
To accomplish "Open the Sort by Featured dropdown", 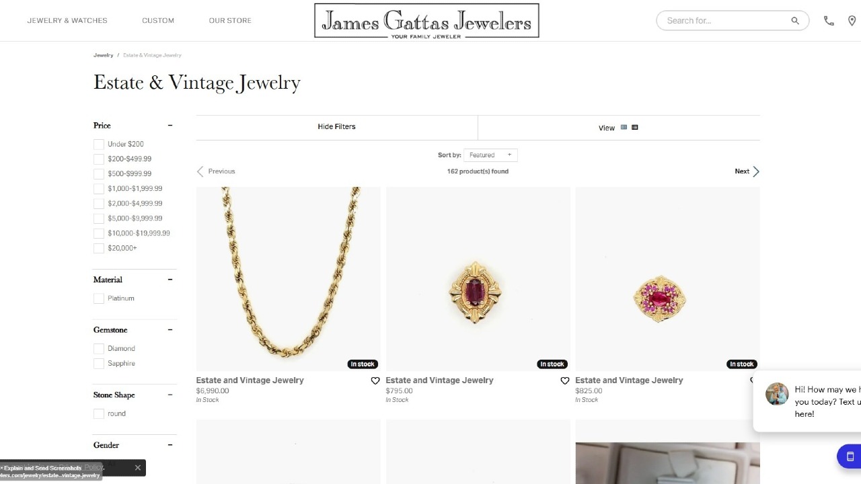I will (491, 155).
